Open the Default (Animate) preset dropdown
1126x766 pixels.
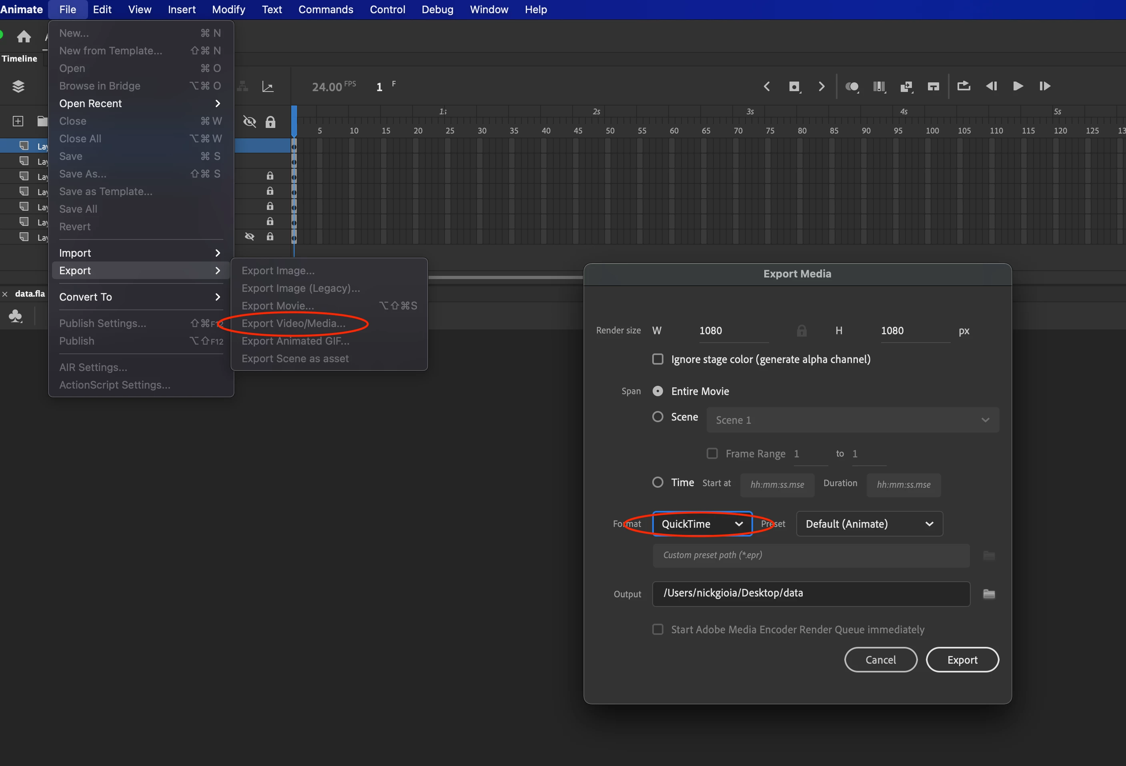[869, 524]
